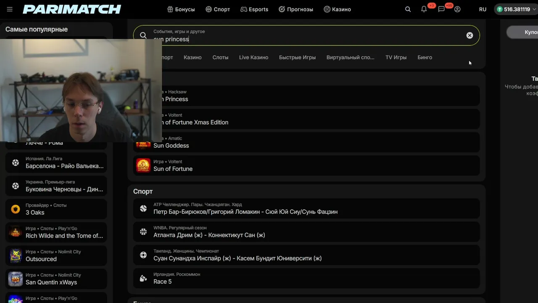Viewport: 538px width, 303px height.
Task: Click the Самые популярные heading
Action: pyautogui.click(x=37, y=29)
